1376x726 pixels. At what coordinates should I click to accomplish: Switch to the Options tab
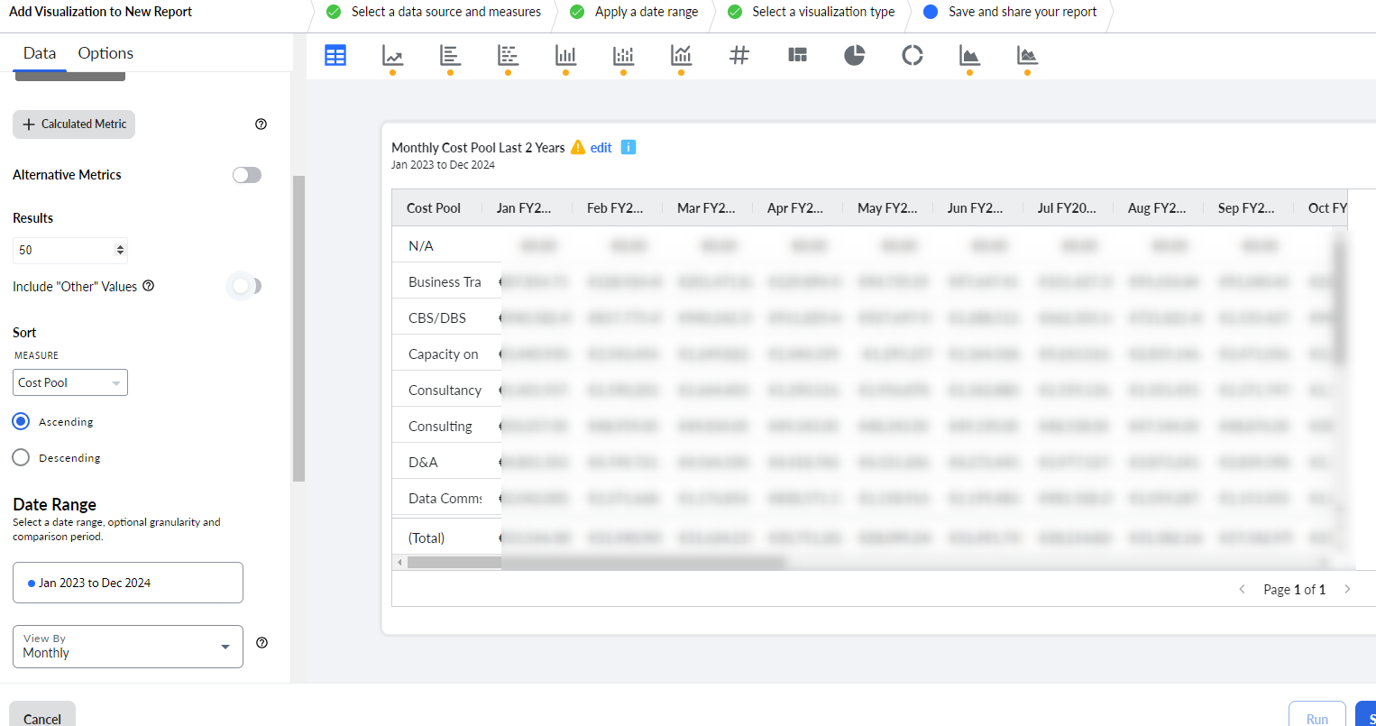[x=105, y=53]
